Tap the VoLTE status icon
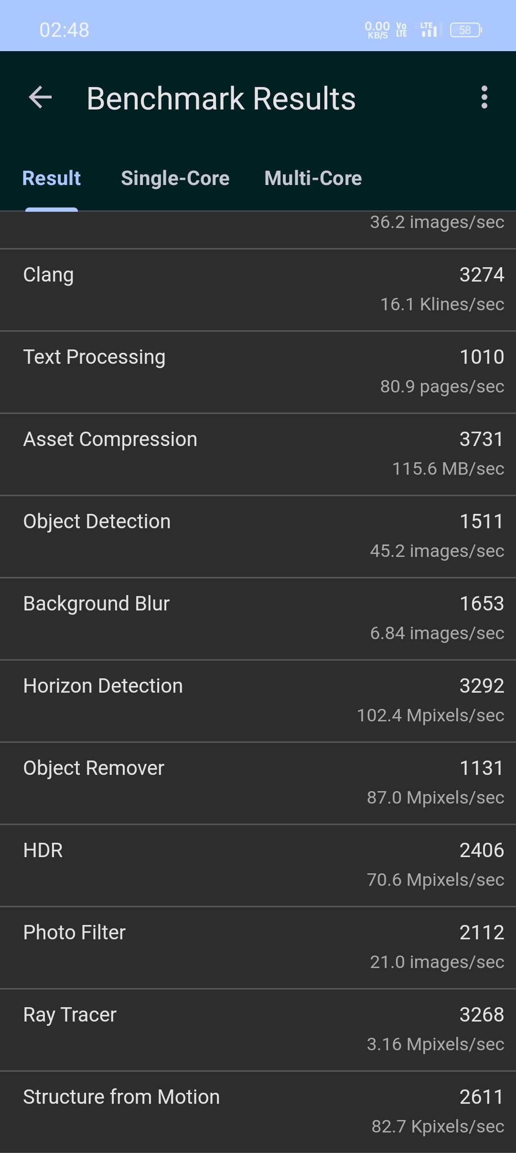The width and height of the screenshot is (516, 1153). click(x=401, y=30)
